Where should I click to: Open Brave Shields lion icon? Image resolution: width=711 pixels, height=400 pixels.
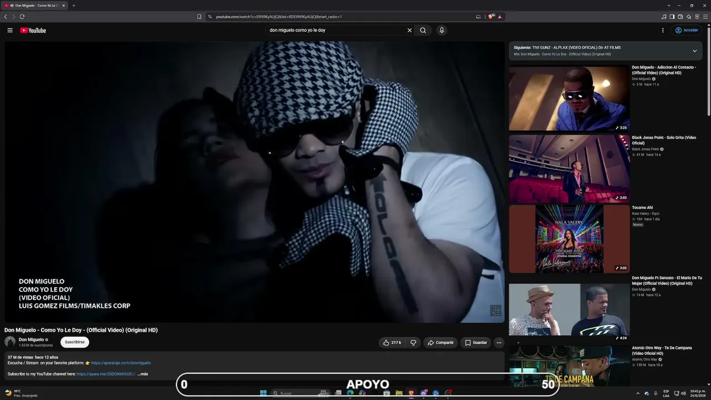point(491,17)
